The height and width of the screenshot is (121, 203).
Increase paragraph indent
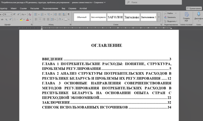click(x=59, y=14)
